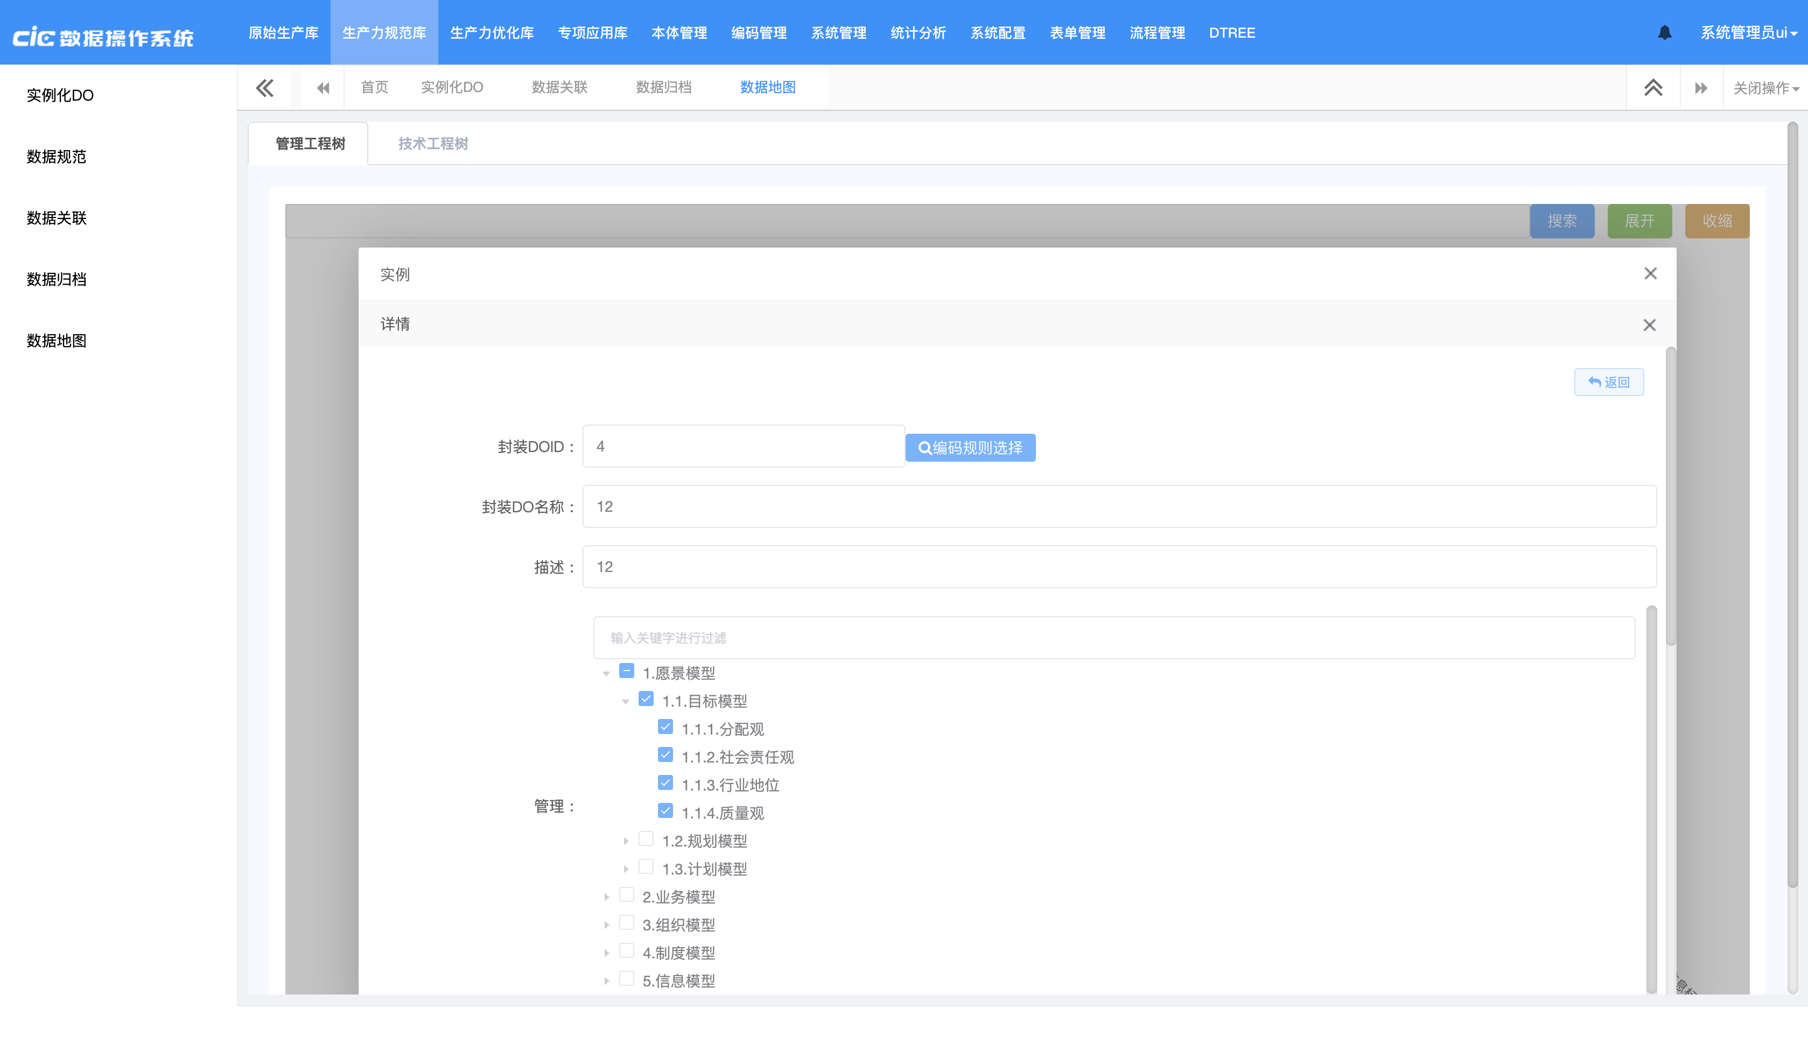Image resolution: width=1808 pixels, height=1044 pixels.
Task: Collapse sidebar with double left chevron
Action: click(x=265, y=88)
